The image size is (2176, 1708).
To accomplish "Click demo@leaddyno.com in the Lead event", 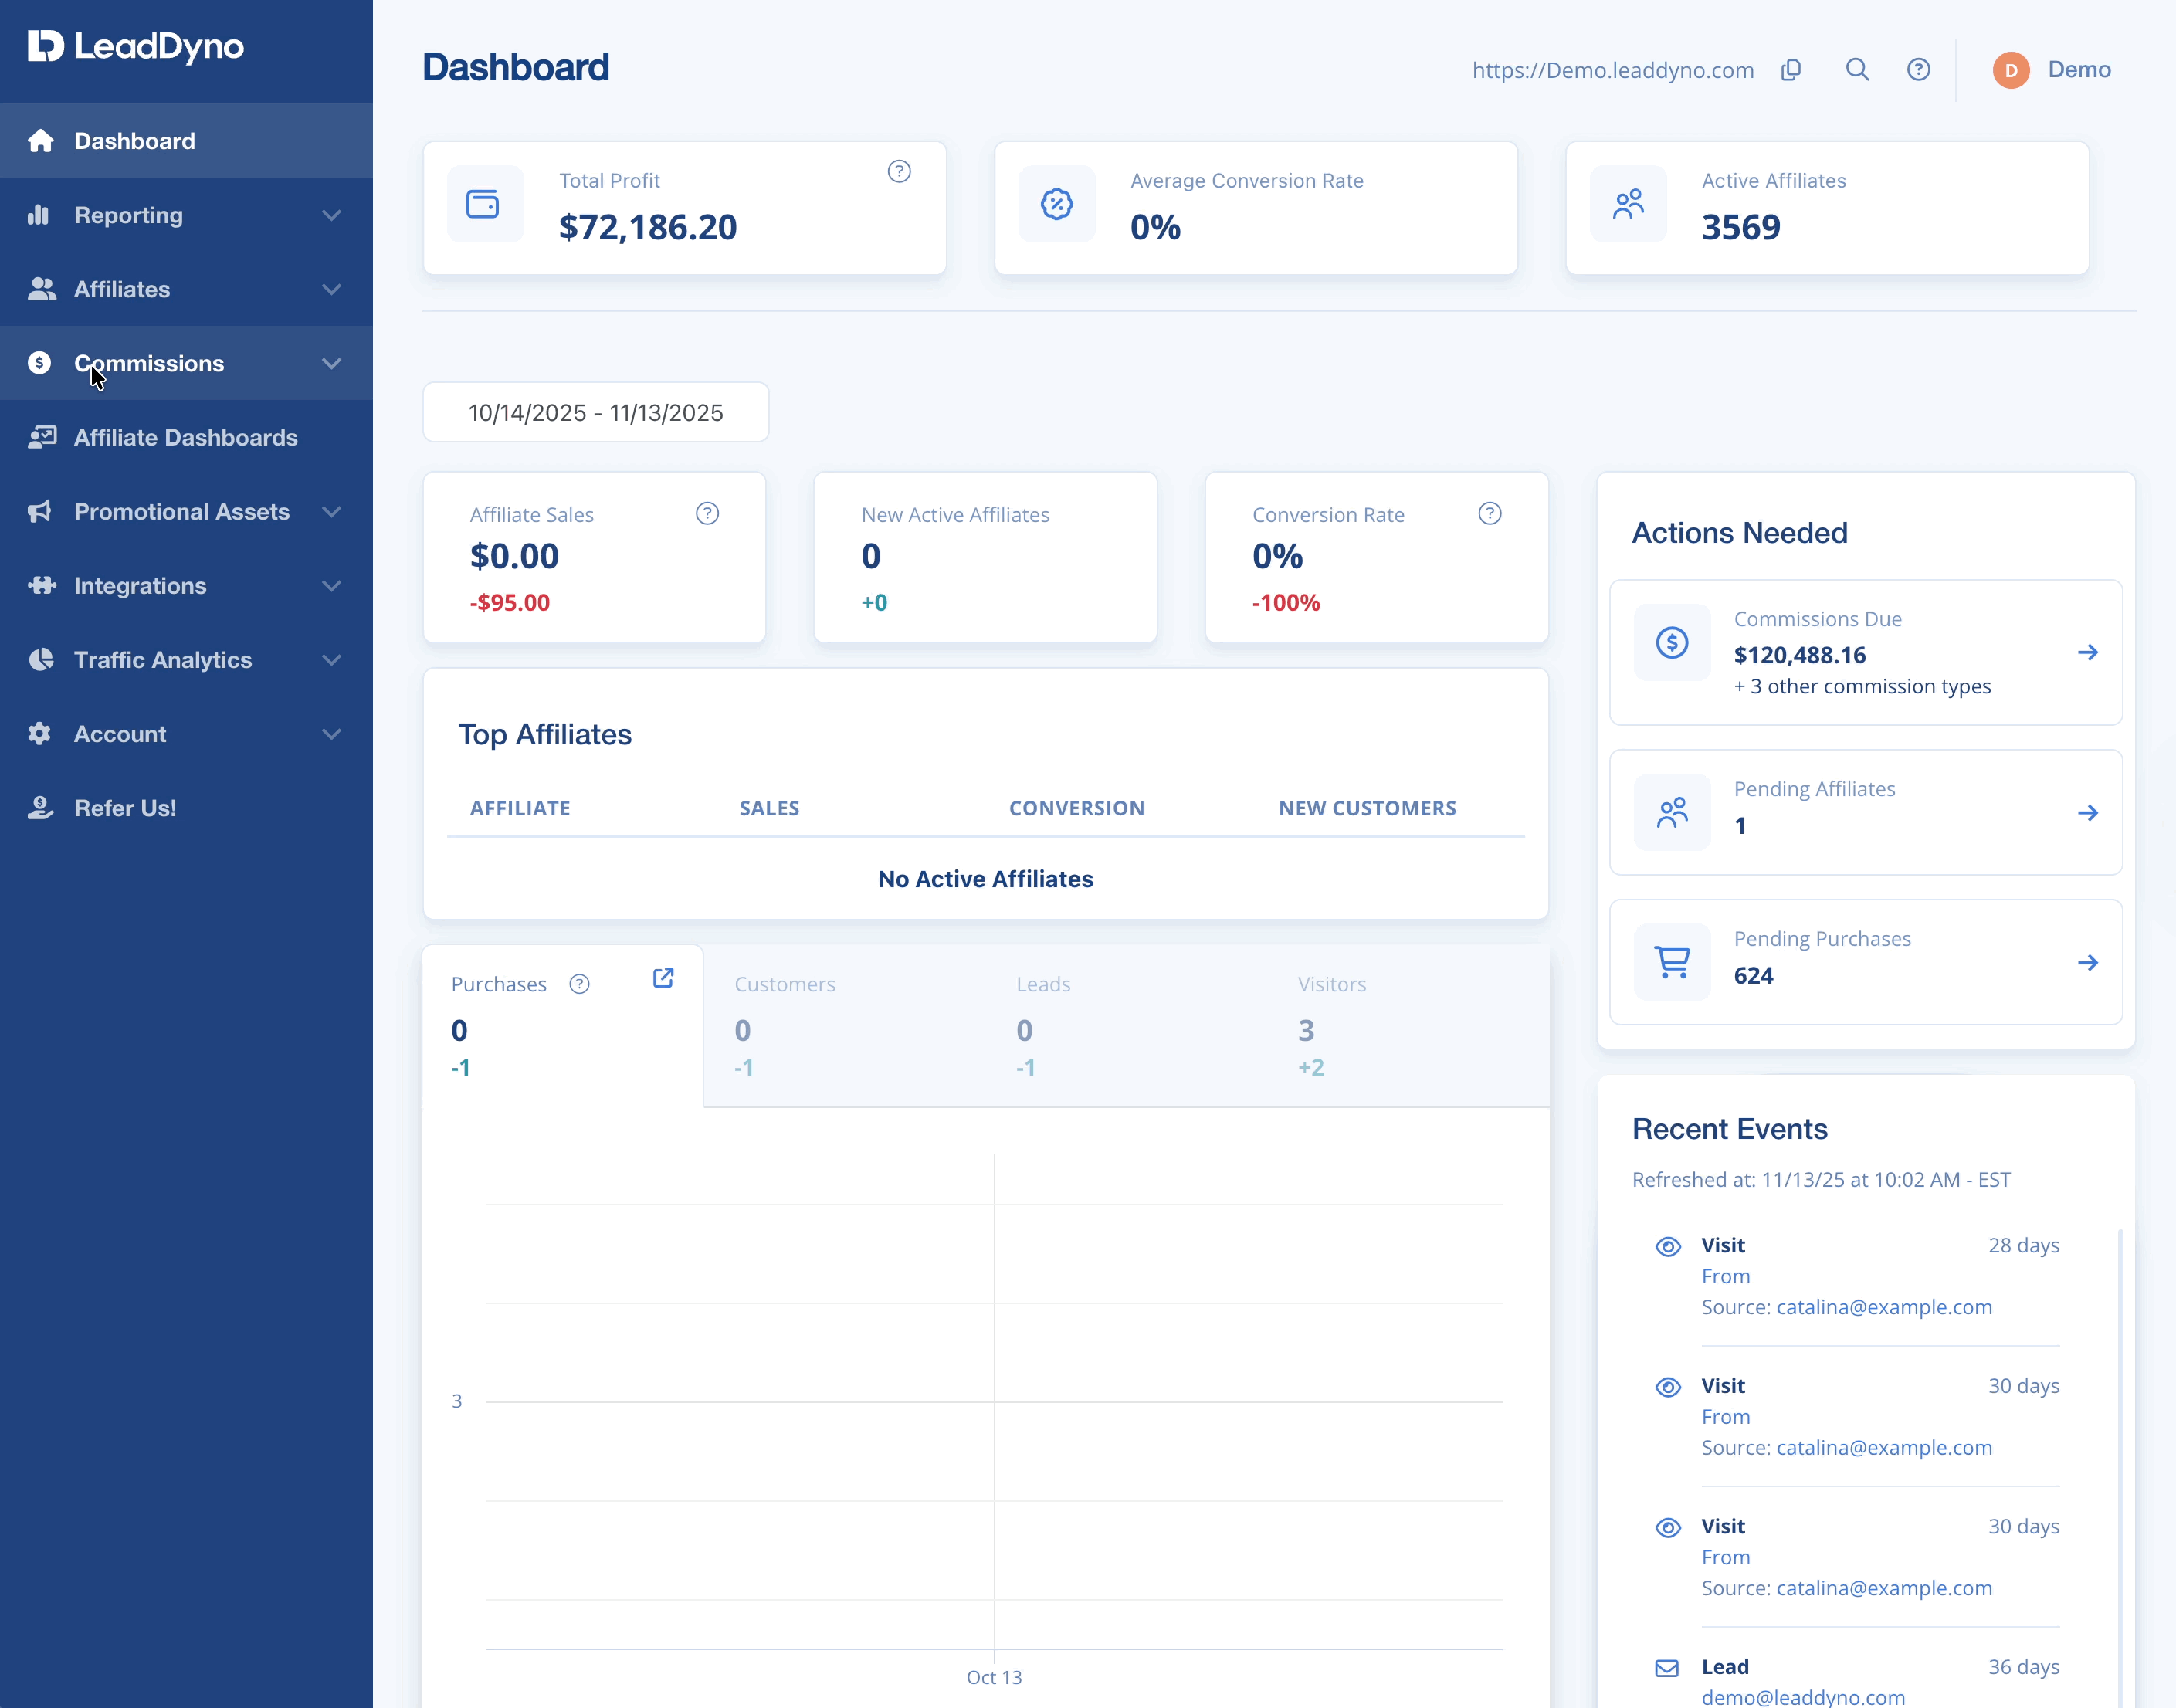I will click(x=1803, y=1697).
